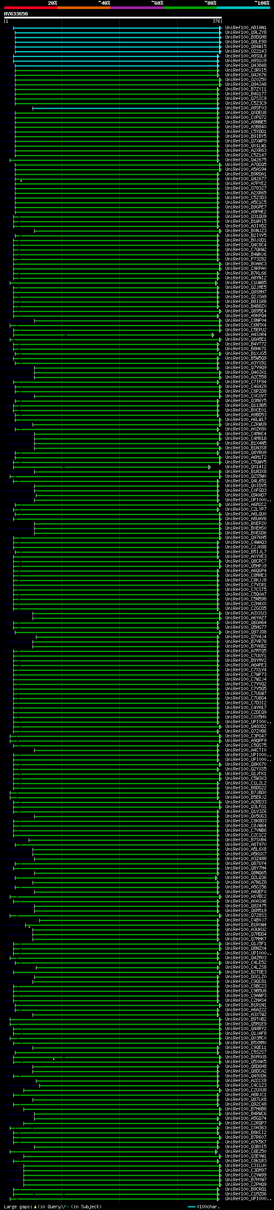Select hit label UniRef100_A7PYE2

point(246,183)
